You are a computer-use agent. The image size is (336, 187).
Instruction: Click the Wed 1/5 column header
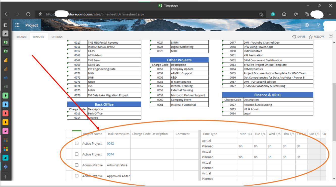click(274, 134)
